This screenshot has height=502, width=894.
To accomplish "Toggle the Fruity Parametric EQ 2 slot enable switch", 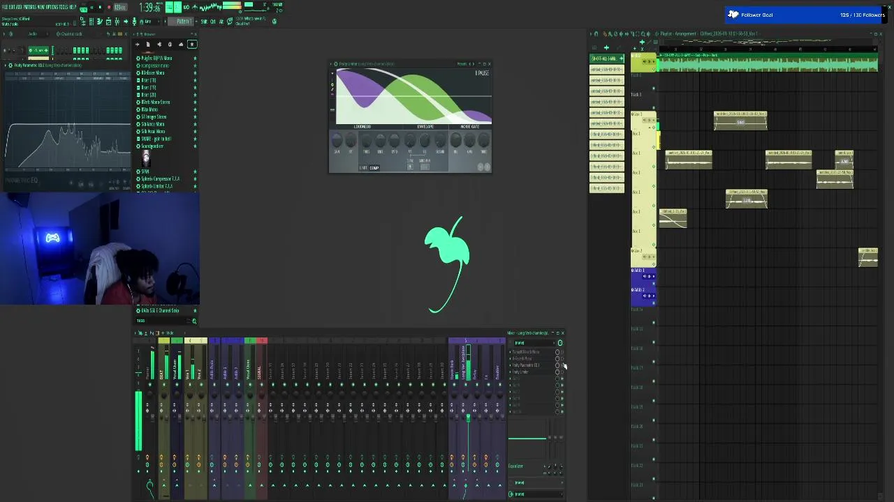I will (557, 365).
